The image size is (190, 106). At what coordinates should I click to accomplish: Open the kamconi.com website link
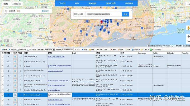56,56
